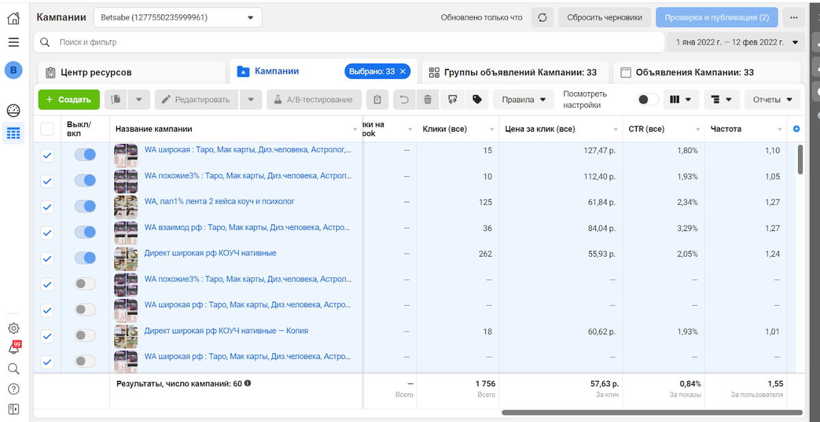Turn off 'WA широкая : Таро' campaign switch
820x422 pixels.
[85, 154]
